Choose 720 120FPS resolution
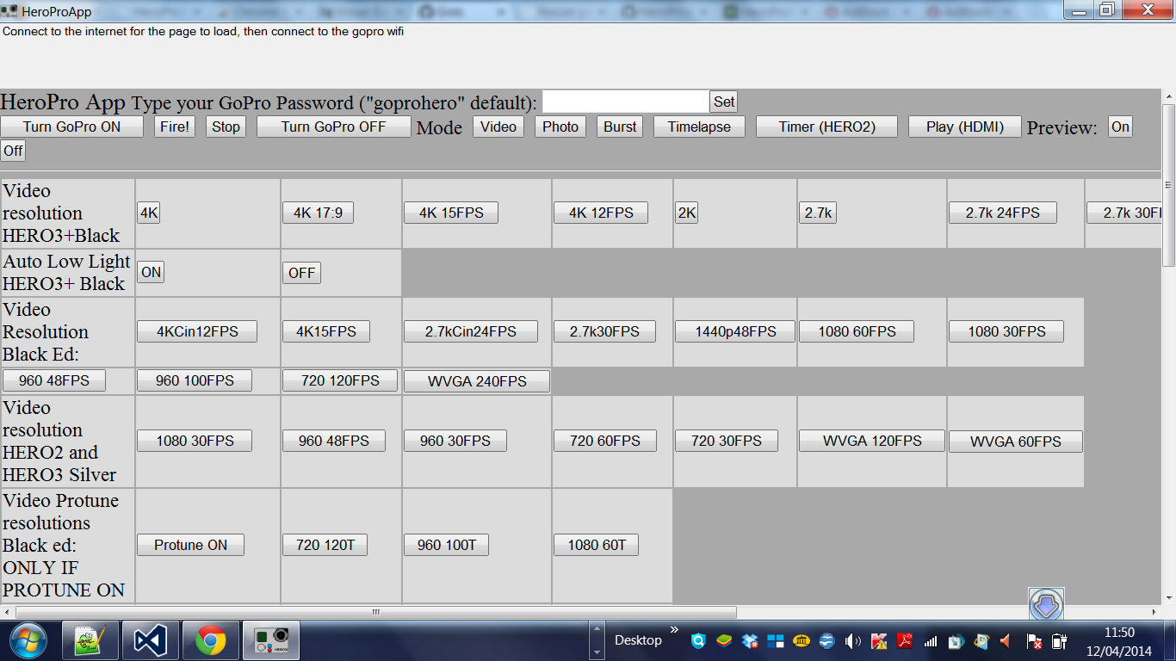 340,380
